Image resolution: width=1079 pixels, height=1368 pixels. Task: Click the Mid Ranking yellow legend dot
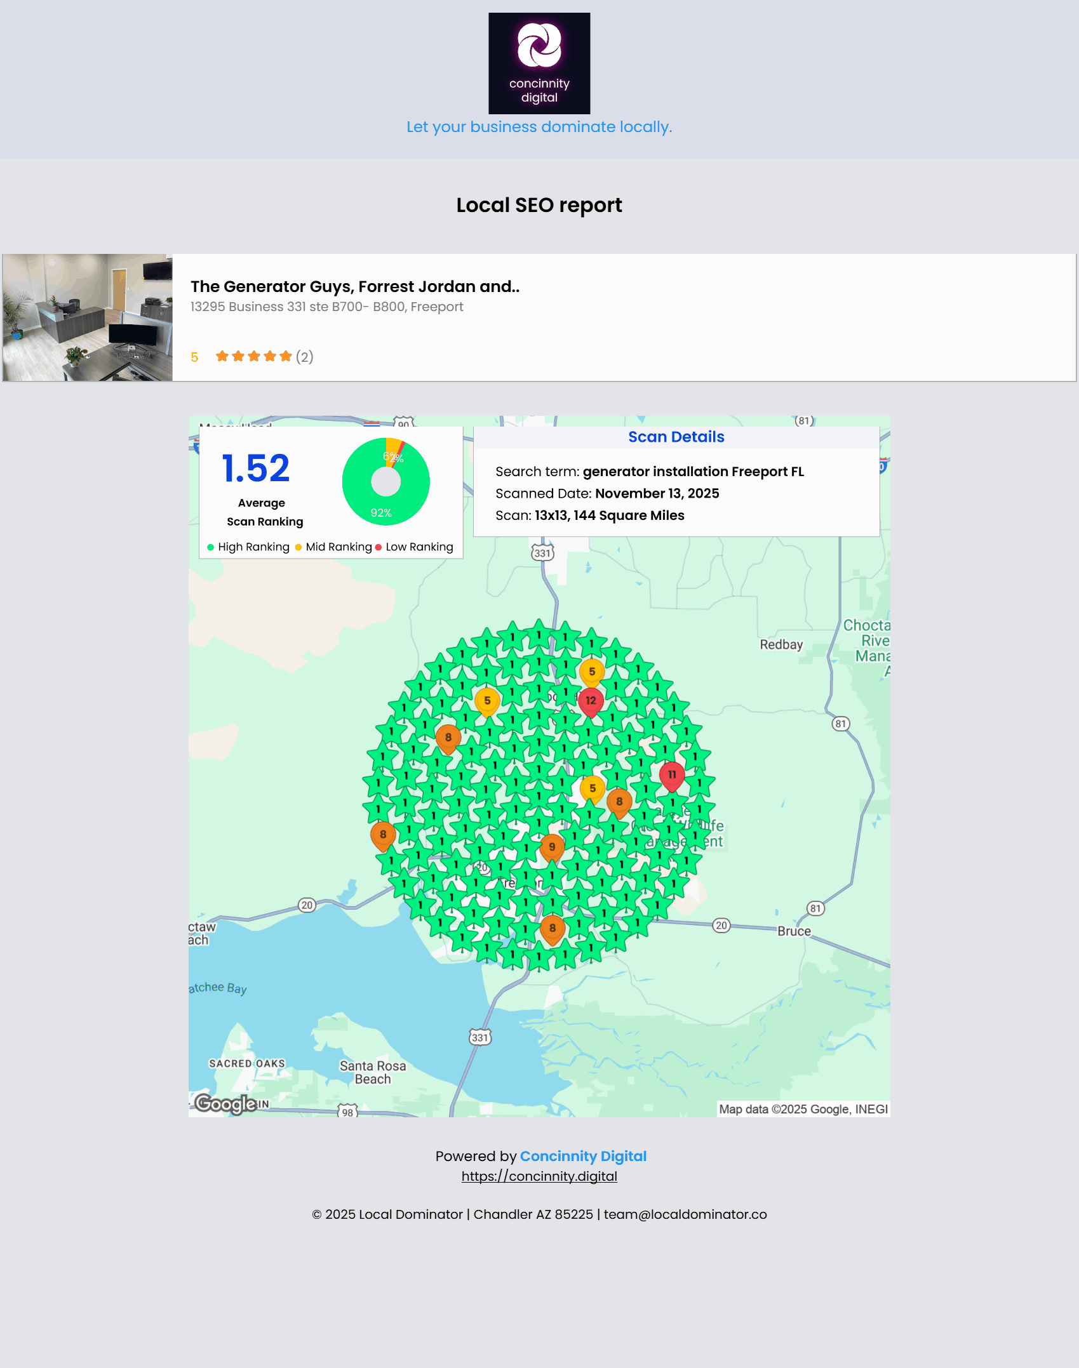click(298, 547)
